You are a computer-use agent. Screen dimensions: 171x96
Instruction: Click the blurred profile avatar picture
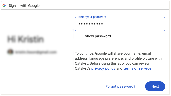click(10, 52)
